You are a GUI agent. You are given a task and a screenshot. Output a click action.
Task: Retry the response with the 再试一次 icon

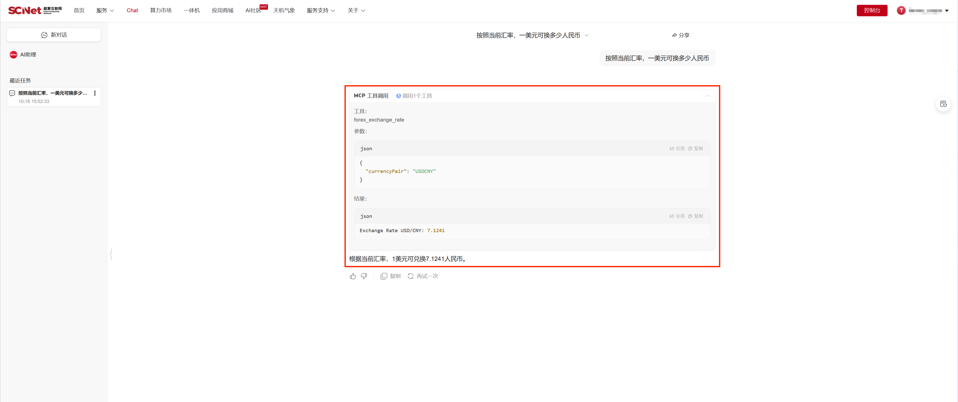[423, 276]
